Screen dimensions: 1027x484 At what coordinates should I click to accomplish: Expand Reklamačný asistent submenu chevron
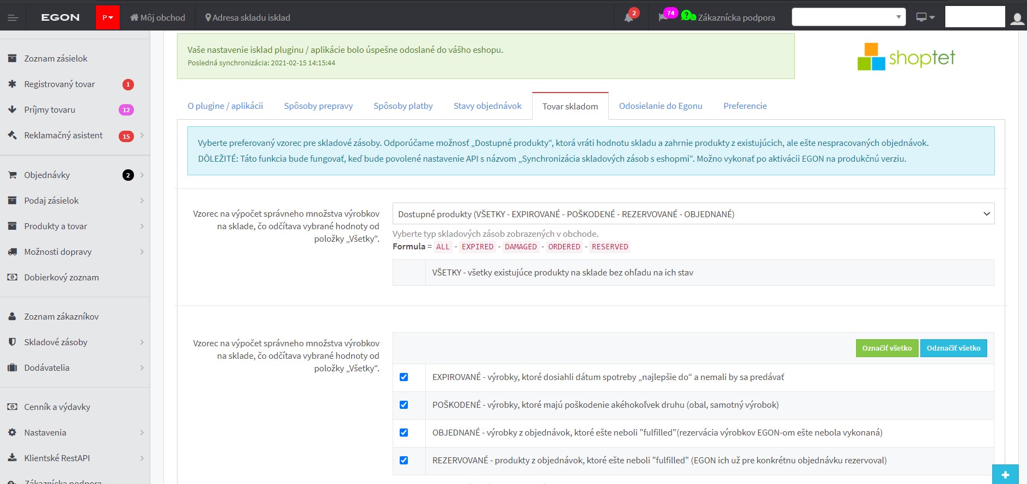[142, 135]
